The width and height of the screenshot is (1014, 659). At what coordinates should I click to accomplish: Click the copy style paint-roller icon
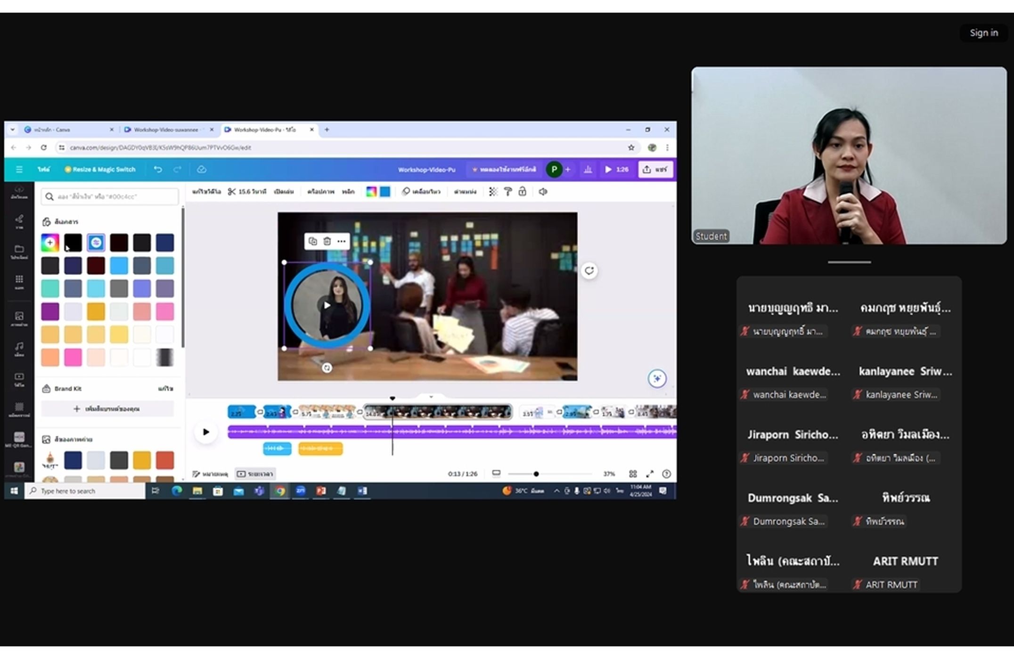coord(508,192)
